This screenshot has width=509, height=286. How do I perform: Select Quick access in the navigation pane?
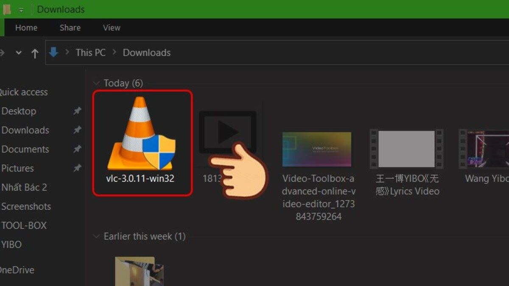click(x=24, y=92)
